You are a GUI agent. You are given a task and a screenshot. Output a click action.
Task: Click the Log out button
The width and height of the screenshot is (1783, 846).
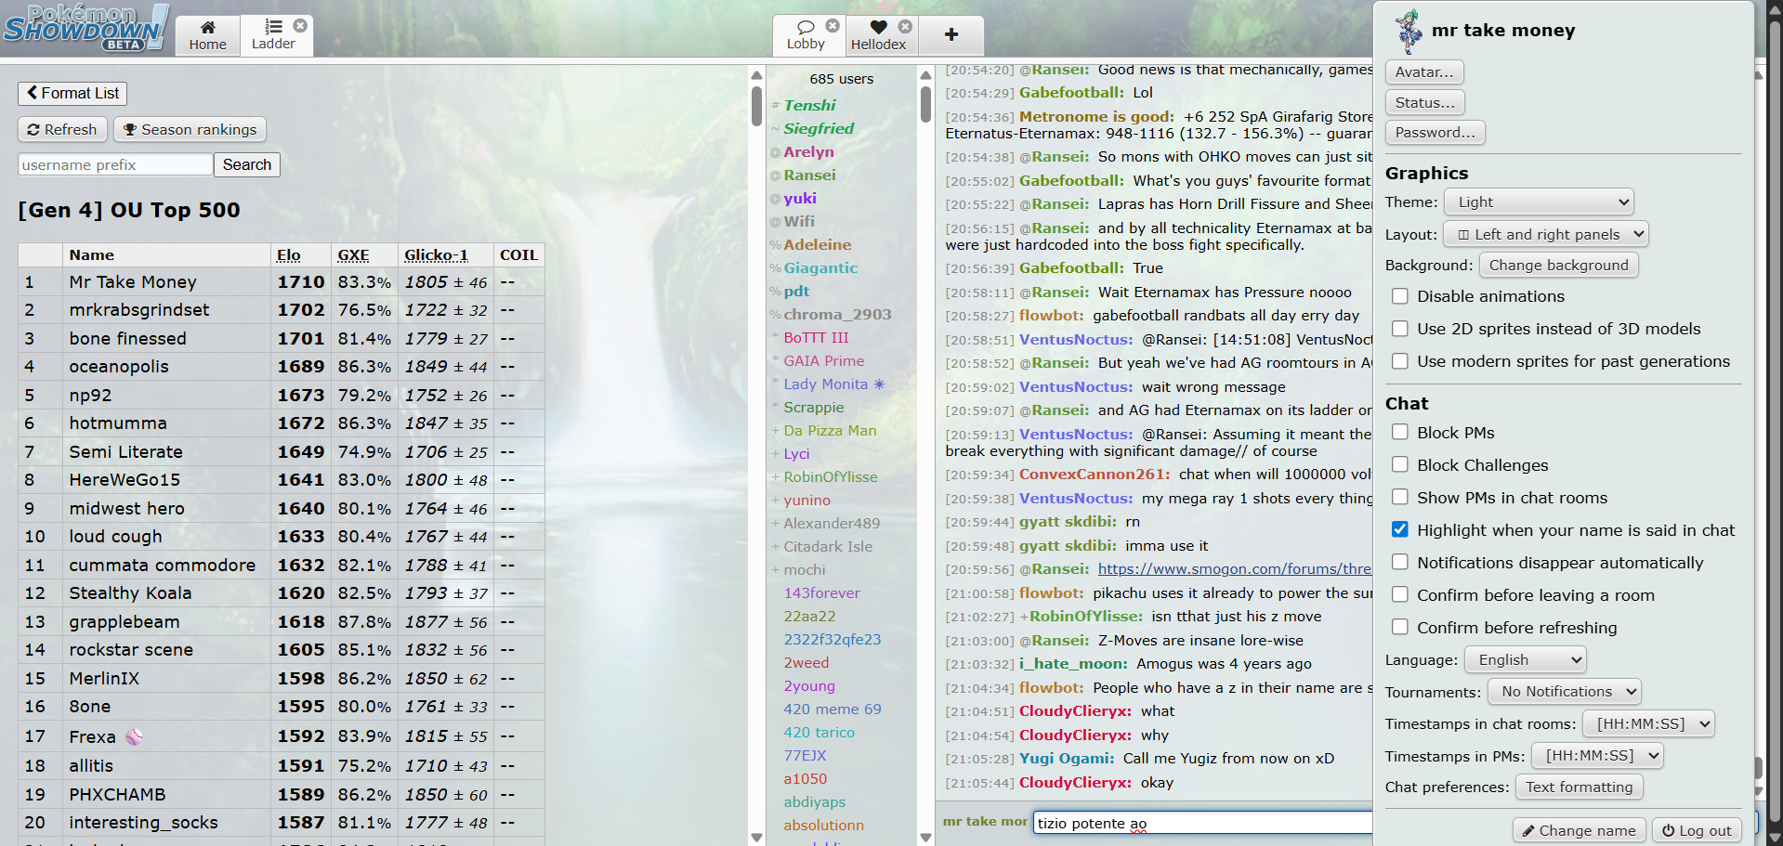(x=1697, y=830)
